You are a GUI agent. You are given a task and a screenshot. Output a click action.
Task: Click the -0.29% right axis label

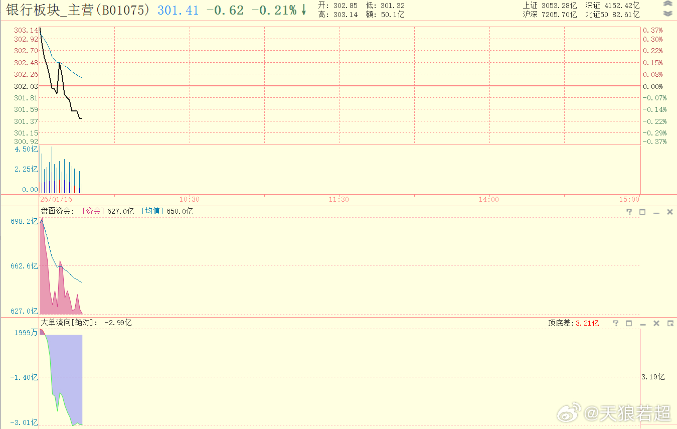pos(654,133)
